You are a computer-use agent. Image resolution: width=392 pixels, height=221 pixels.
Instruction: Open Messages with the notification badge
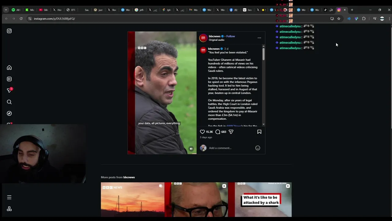click(x=9, y=90)
